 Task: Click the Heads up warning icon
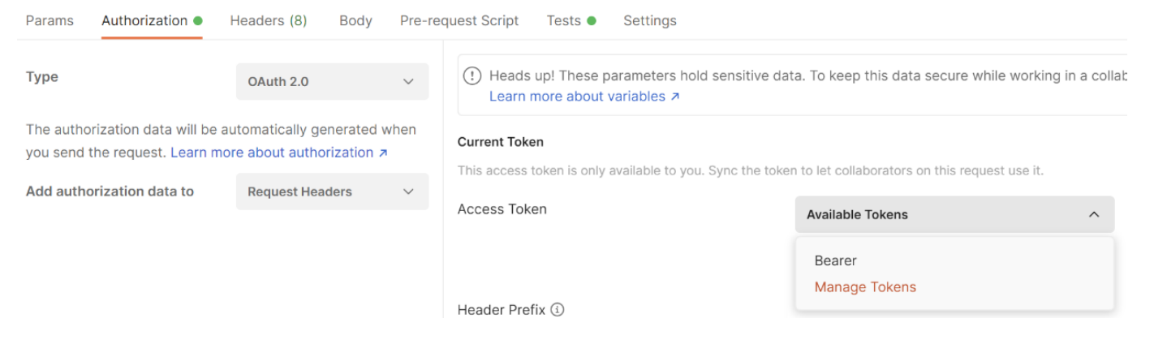coord(472,76)
